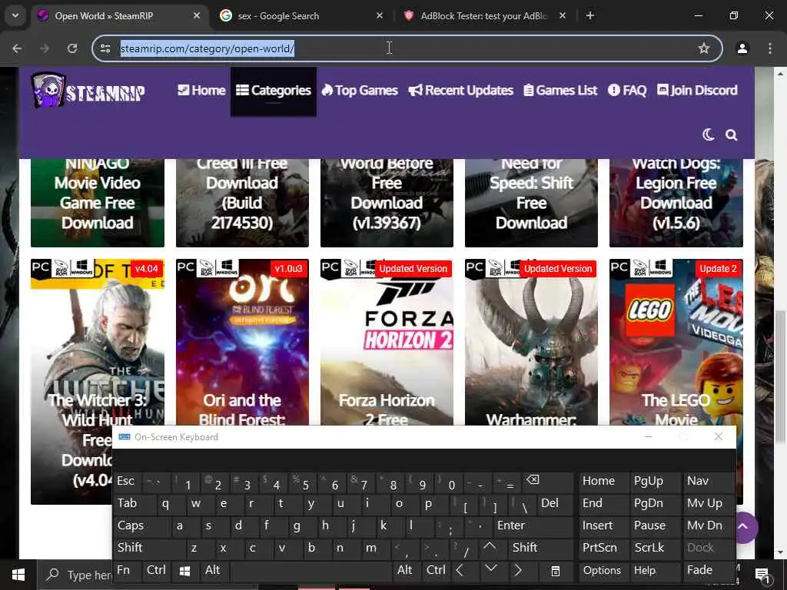Click Nav key on On-Screen Keyboard
The height and width of the screenshot is (590, 787).
coord(708,482)
